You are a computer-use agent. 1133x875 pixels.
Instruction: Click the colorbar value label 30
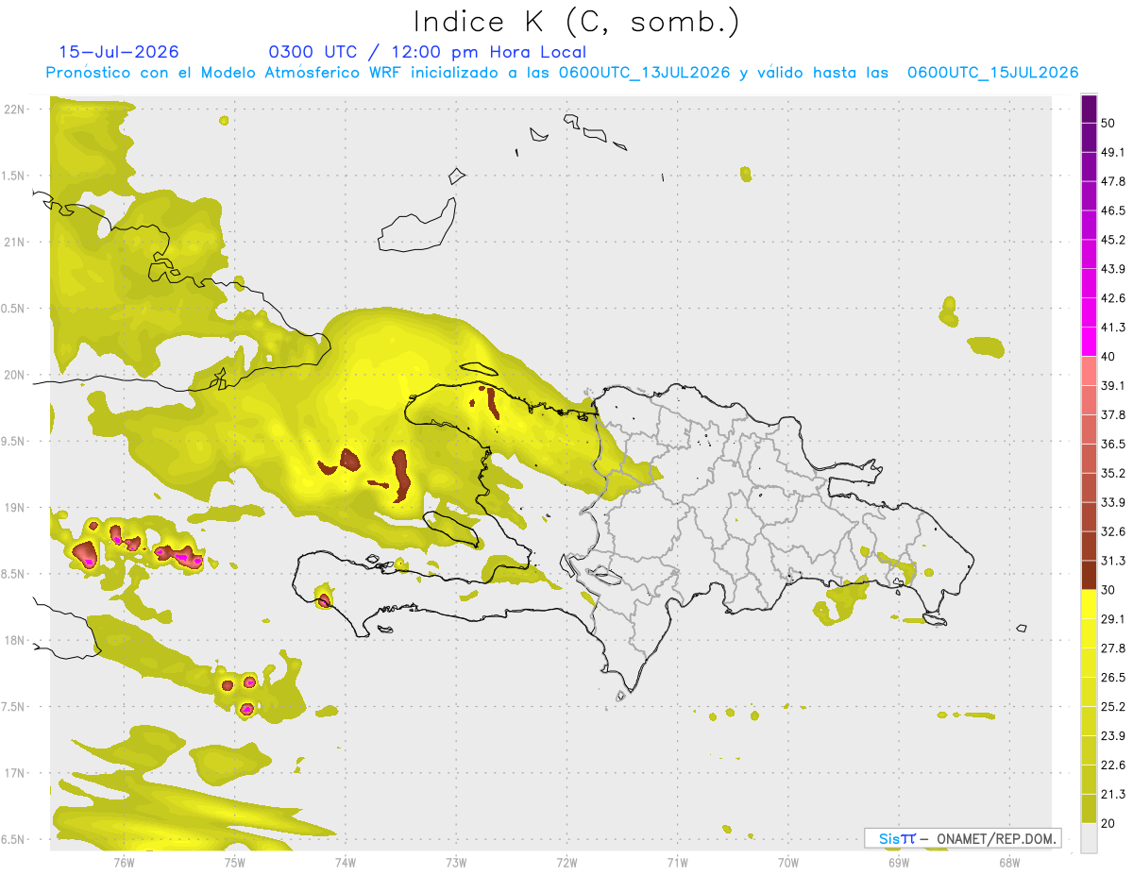tap(1110, 590)
